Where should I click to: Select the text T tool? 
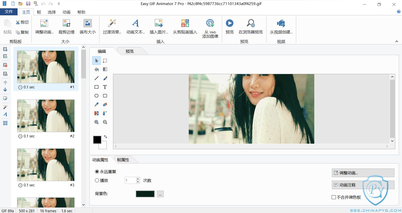tap(105, 87)
